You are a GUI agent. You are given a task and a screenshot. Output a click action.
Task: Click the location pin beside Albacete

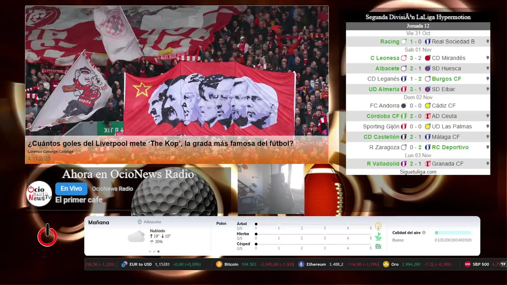click(x=139, y=222)
